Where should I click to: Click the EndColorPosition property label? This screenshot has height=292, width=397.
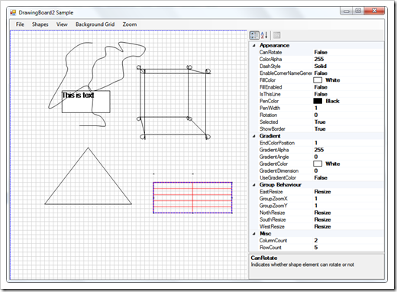(277, 143)
